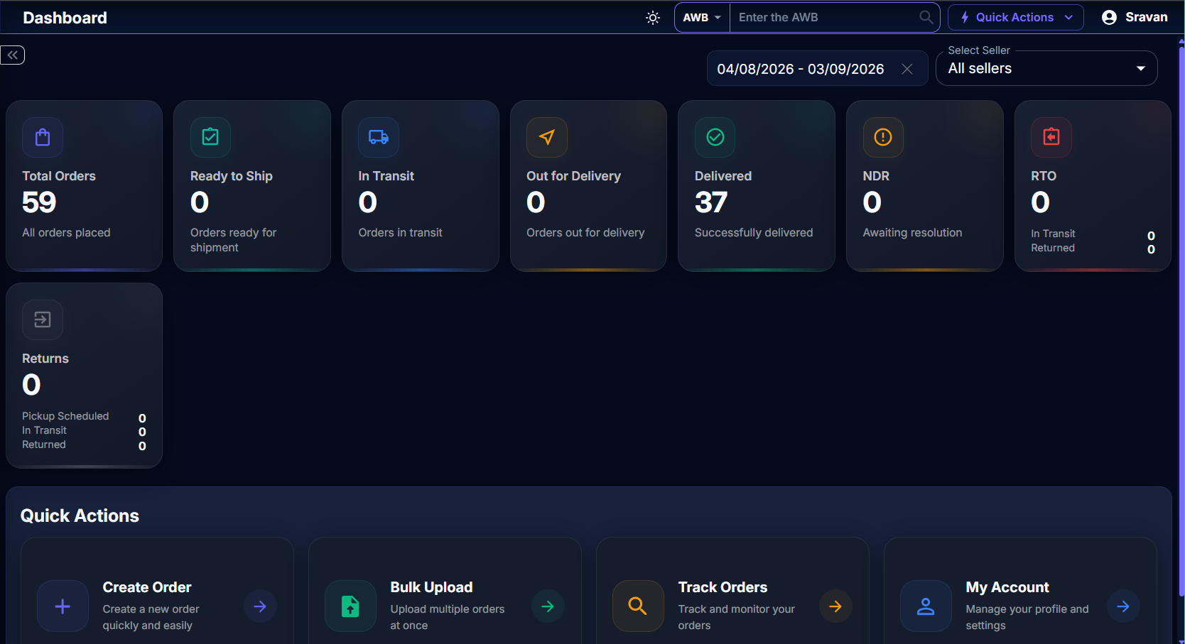Click Pickup Scheduled row in Returns card
Image resolution: width=1185 pixels, height=644 pixels.
click(84, 416)
